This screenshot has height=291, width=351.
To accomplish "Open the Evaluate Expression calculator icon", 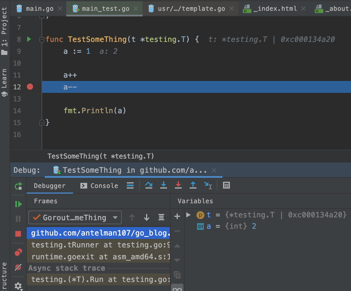I will 226,185.
